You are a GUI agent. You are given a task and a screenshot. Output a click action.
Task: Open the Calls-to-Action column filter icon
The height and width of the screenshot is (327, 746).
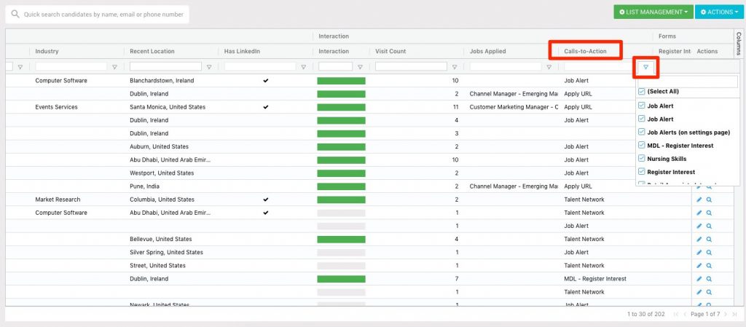pos(645,67)
